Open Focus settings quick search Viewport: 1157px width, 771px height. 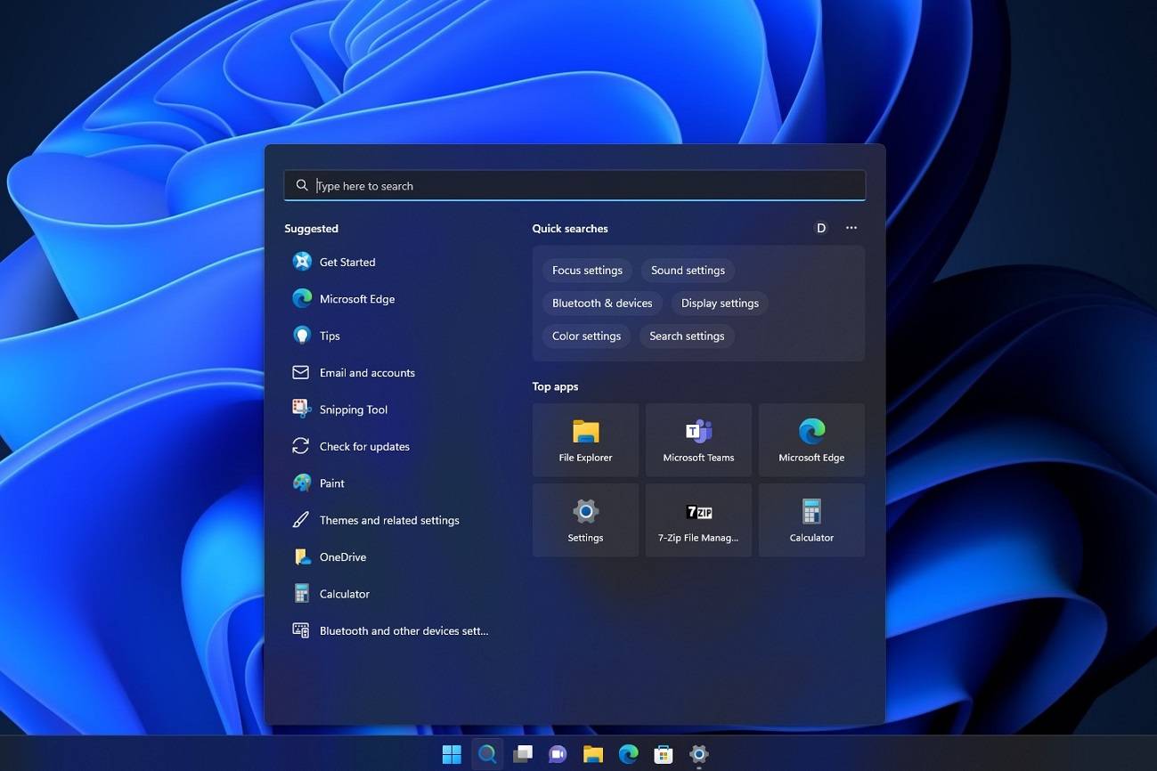(x=586, y=270)
